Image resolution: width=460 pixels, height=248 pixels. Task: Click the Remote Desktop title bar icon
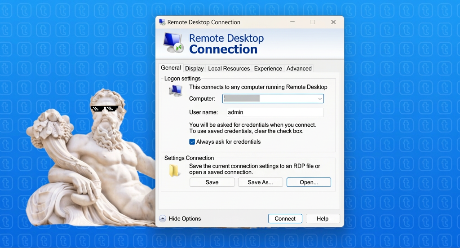click(162, 22)
